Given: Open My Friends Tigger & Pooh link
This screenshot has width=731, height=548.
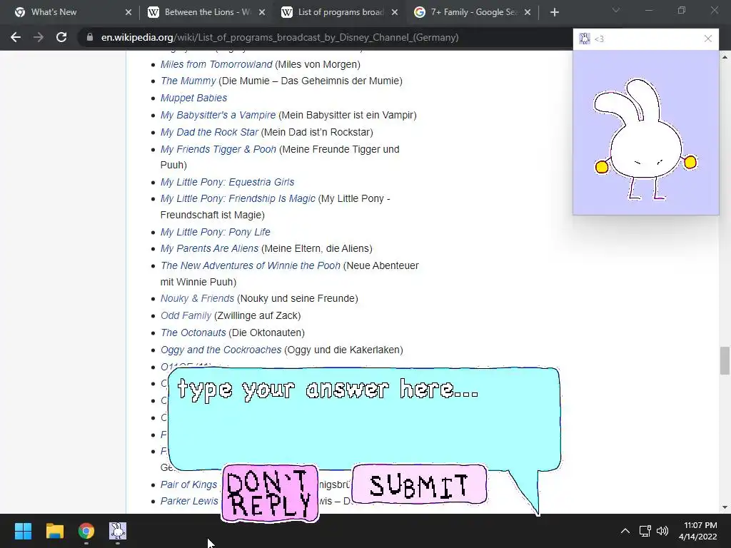Looking at the screenshot, I should [x=218, y=149].
